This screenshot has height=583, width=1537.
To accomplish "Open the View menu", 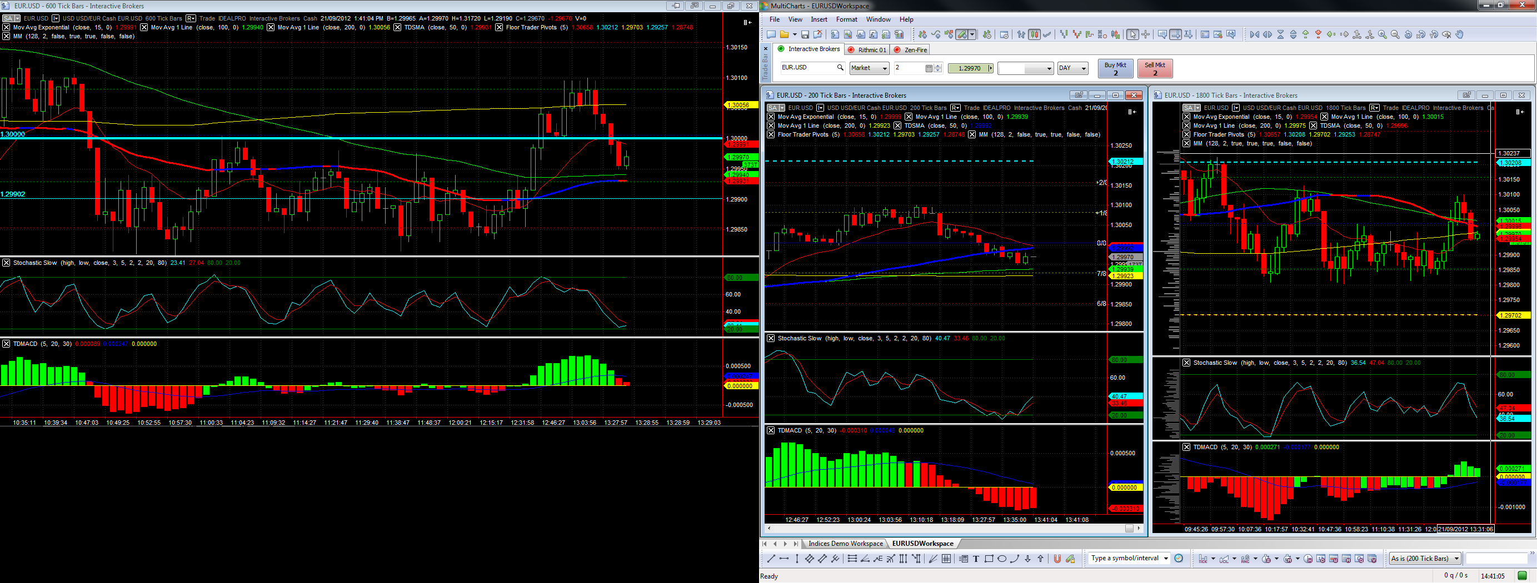I will pos(795,19).
